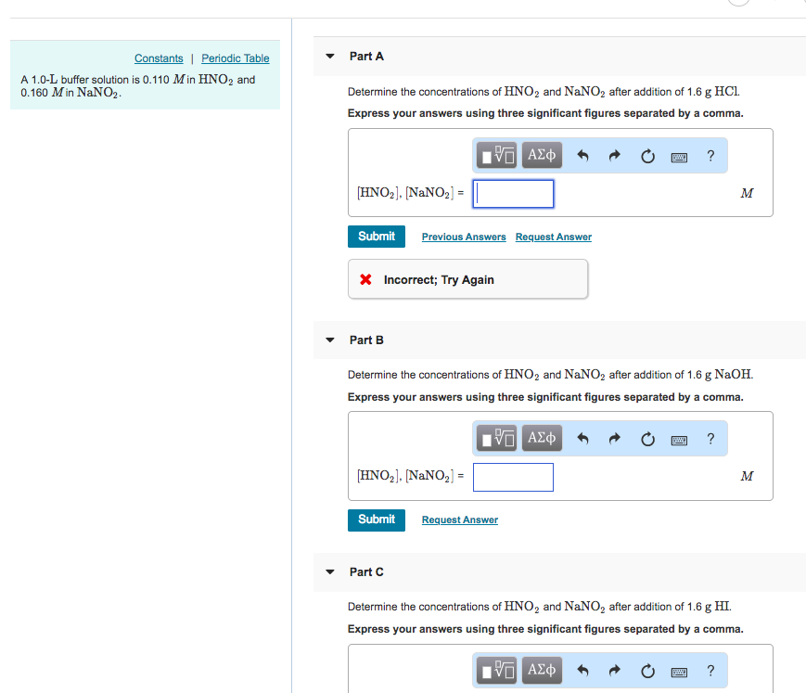Submit the Part A answer
Screen dimensions: 806x693
376,236
